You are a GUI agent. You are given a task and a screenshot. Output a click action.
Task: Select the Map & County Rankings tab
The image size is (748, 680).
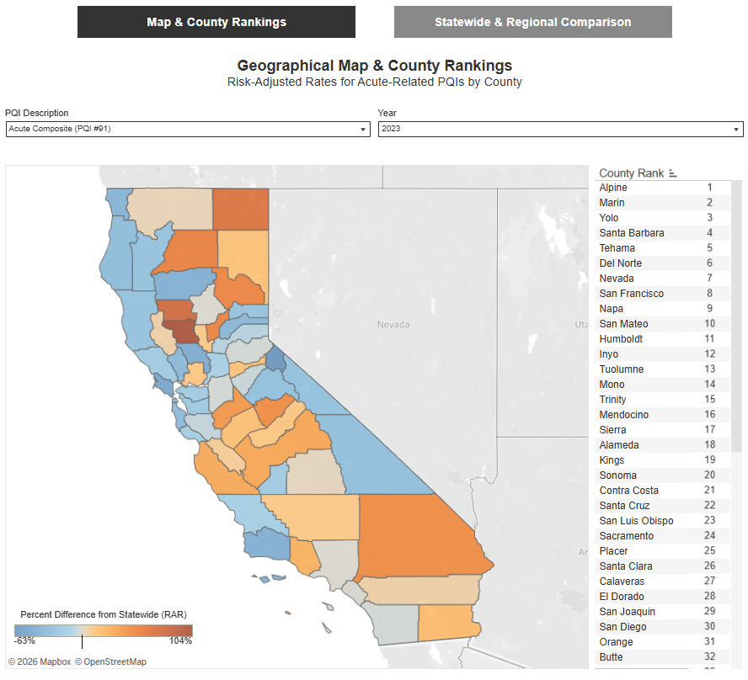[216, 22]
